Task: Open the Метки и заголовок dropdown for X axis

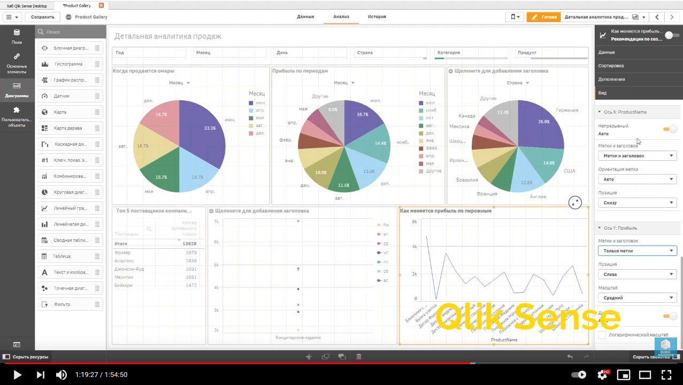Action: tap(638, 156)
